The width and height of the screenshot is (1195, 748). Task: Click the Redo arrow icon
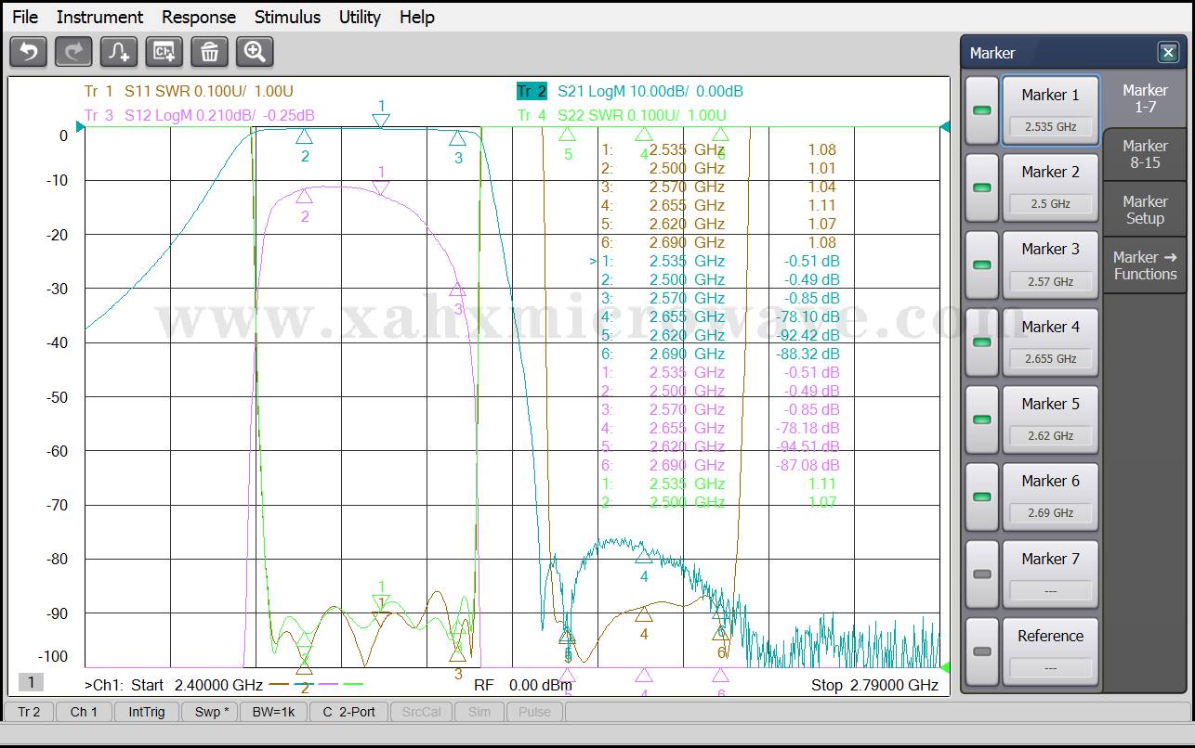73,52
